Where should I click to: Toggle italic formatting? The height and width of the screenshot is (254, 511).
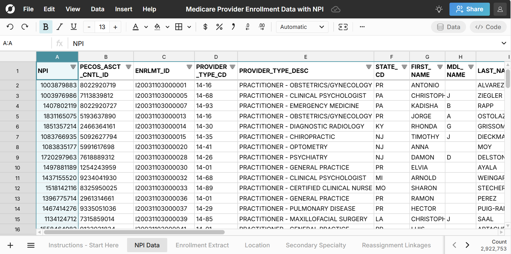click(x=60, y=27)
